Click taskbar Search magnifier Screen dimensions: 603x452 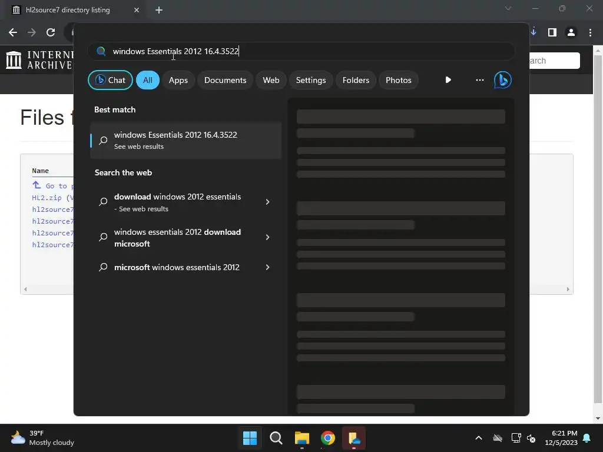(276, 438)
